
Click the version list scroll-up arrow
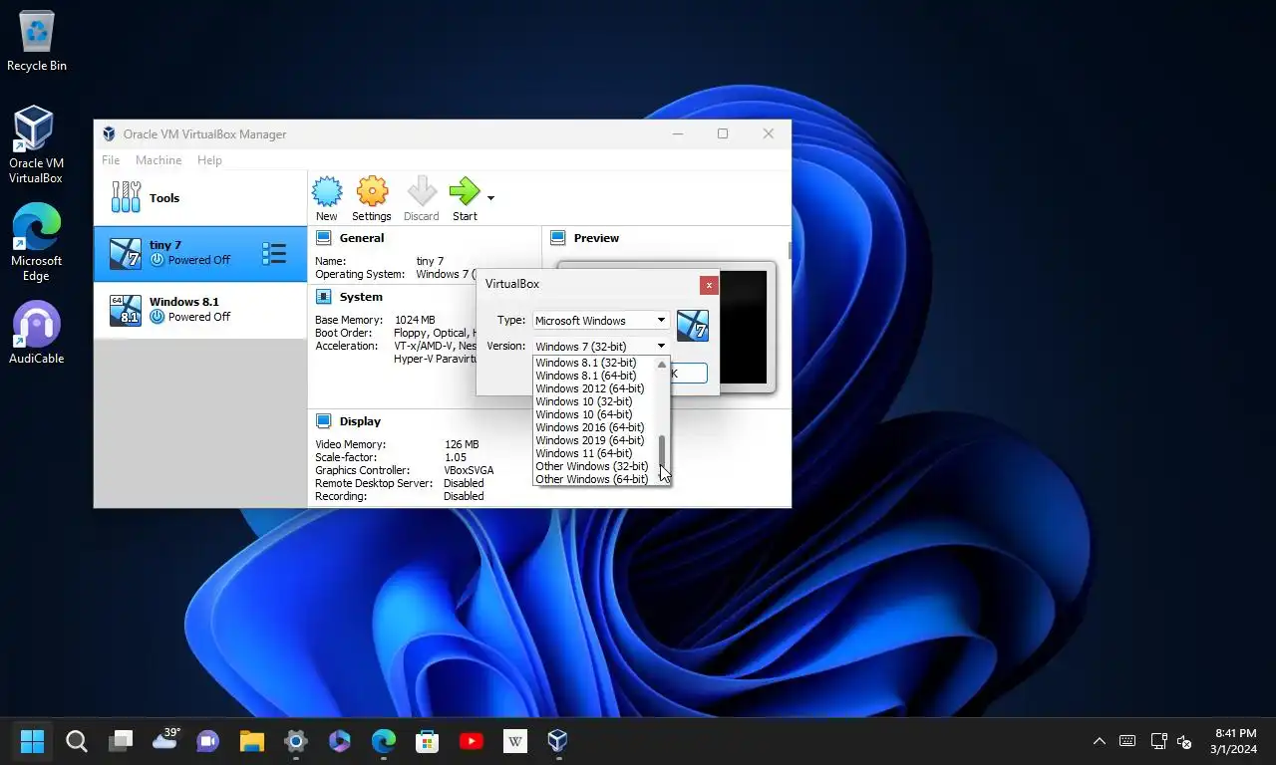pos(662,364)
